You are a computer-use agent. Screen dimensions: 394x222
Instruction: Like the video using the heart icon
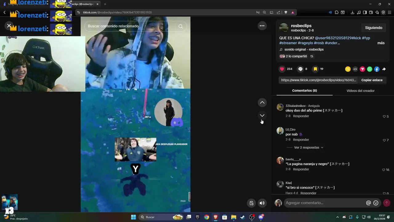(x=282, y=69)
